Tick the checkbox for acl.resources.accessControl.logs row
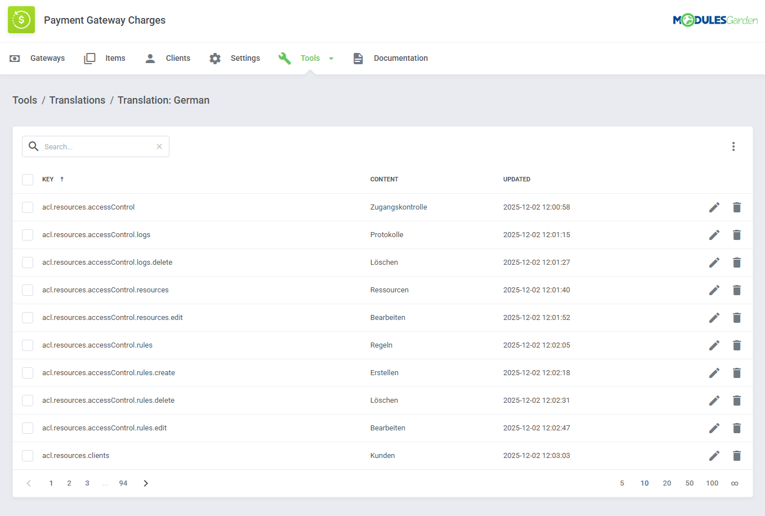The width and height of the screenshot is (765, 516). point(28,235)
